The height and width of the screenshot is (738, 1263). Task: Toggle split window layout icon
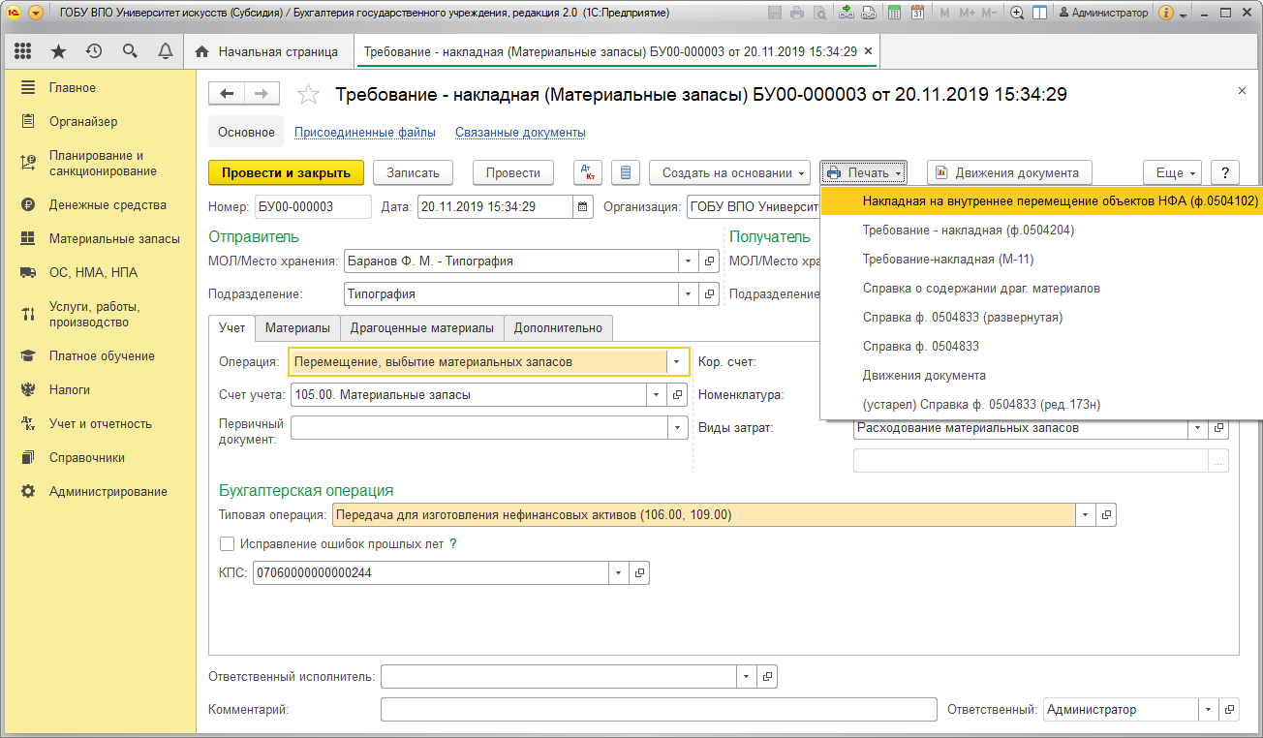coord(1039,13)
